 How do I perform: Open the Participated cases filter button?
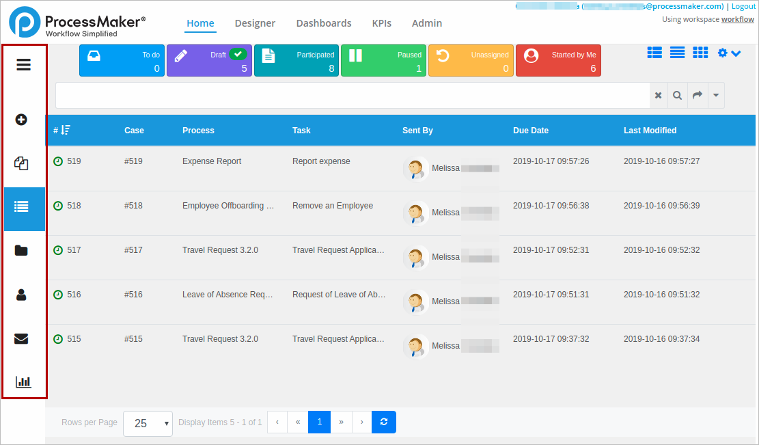[296, 61]
